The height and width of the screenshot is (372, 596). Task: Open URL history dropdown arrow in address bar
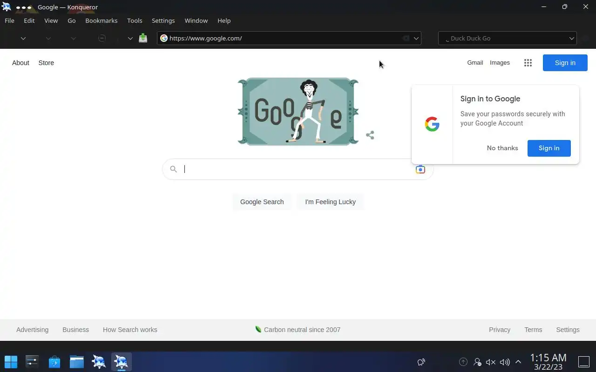416,38
